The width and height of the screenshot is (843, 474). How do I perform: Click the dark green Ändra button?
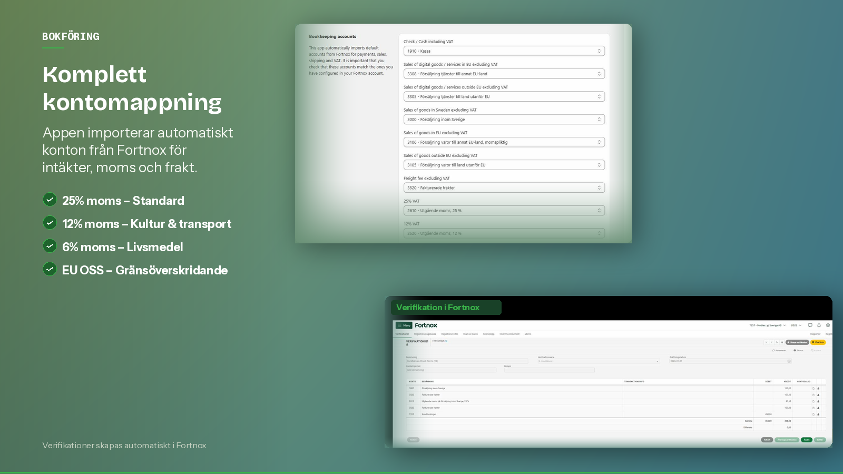[807, 440]
